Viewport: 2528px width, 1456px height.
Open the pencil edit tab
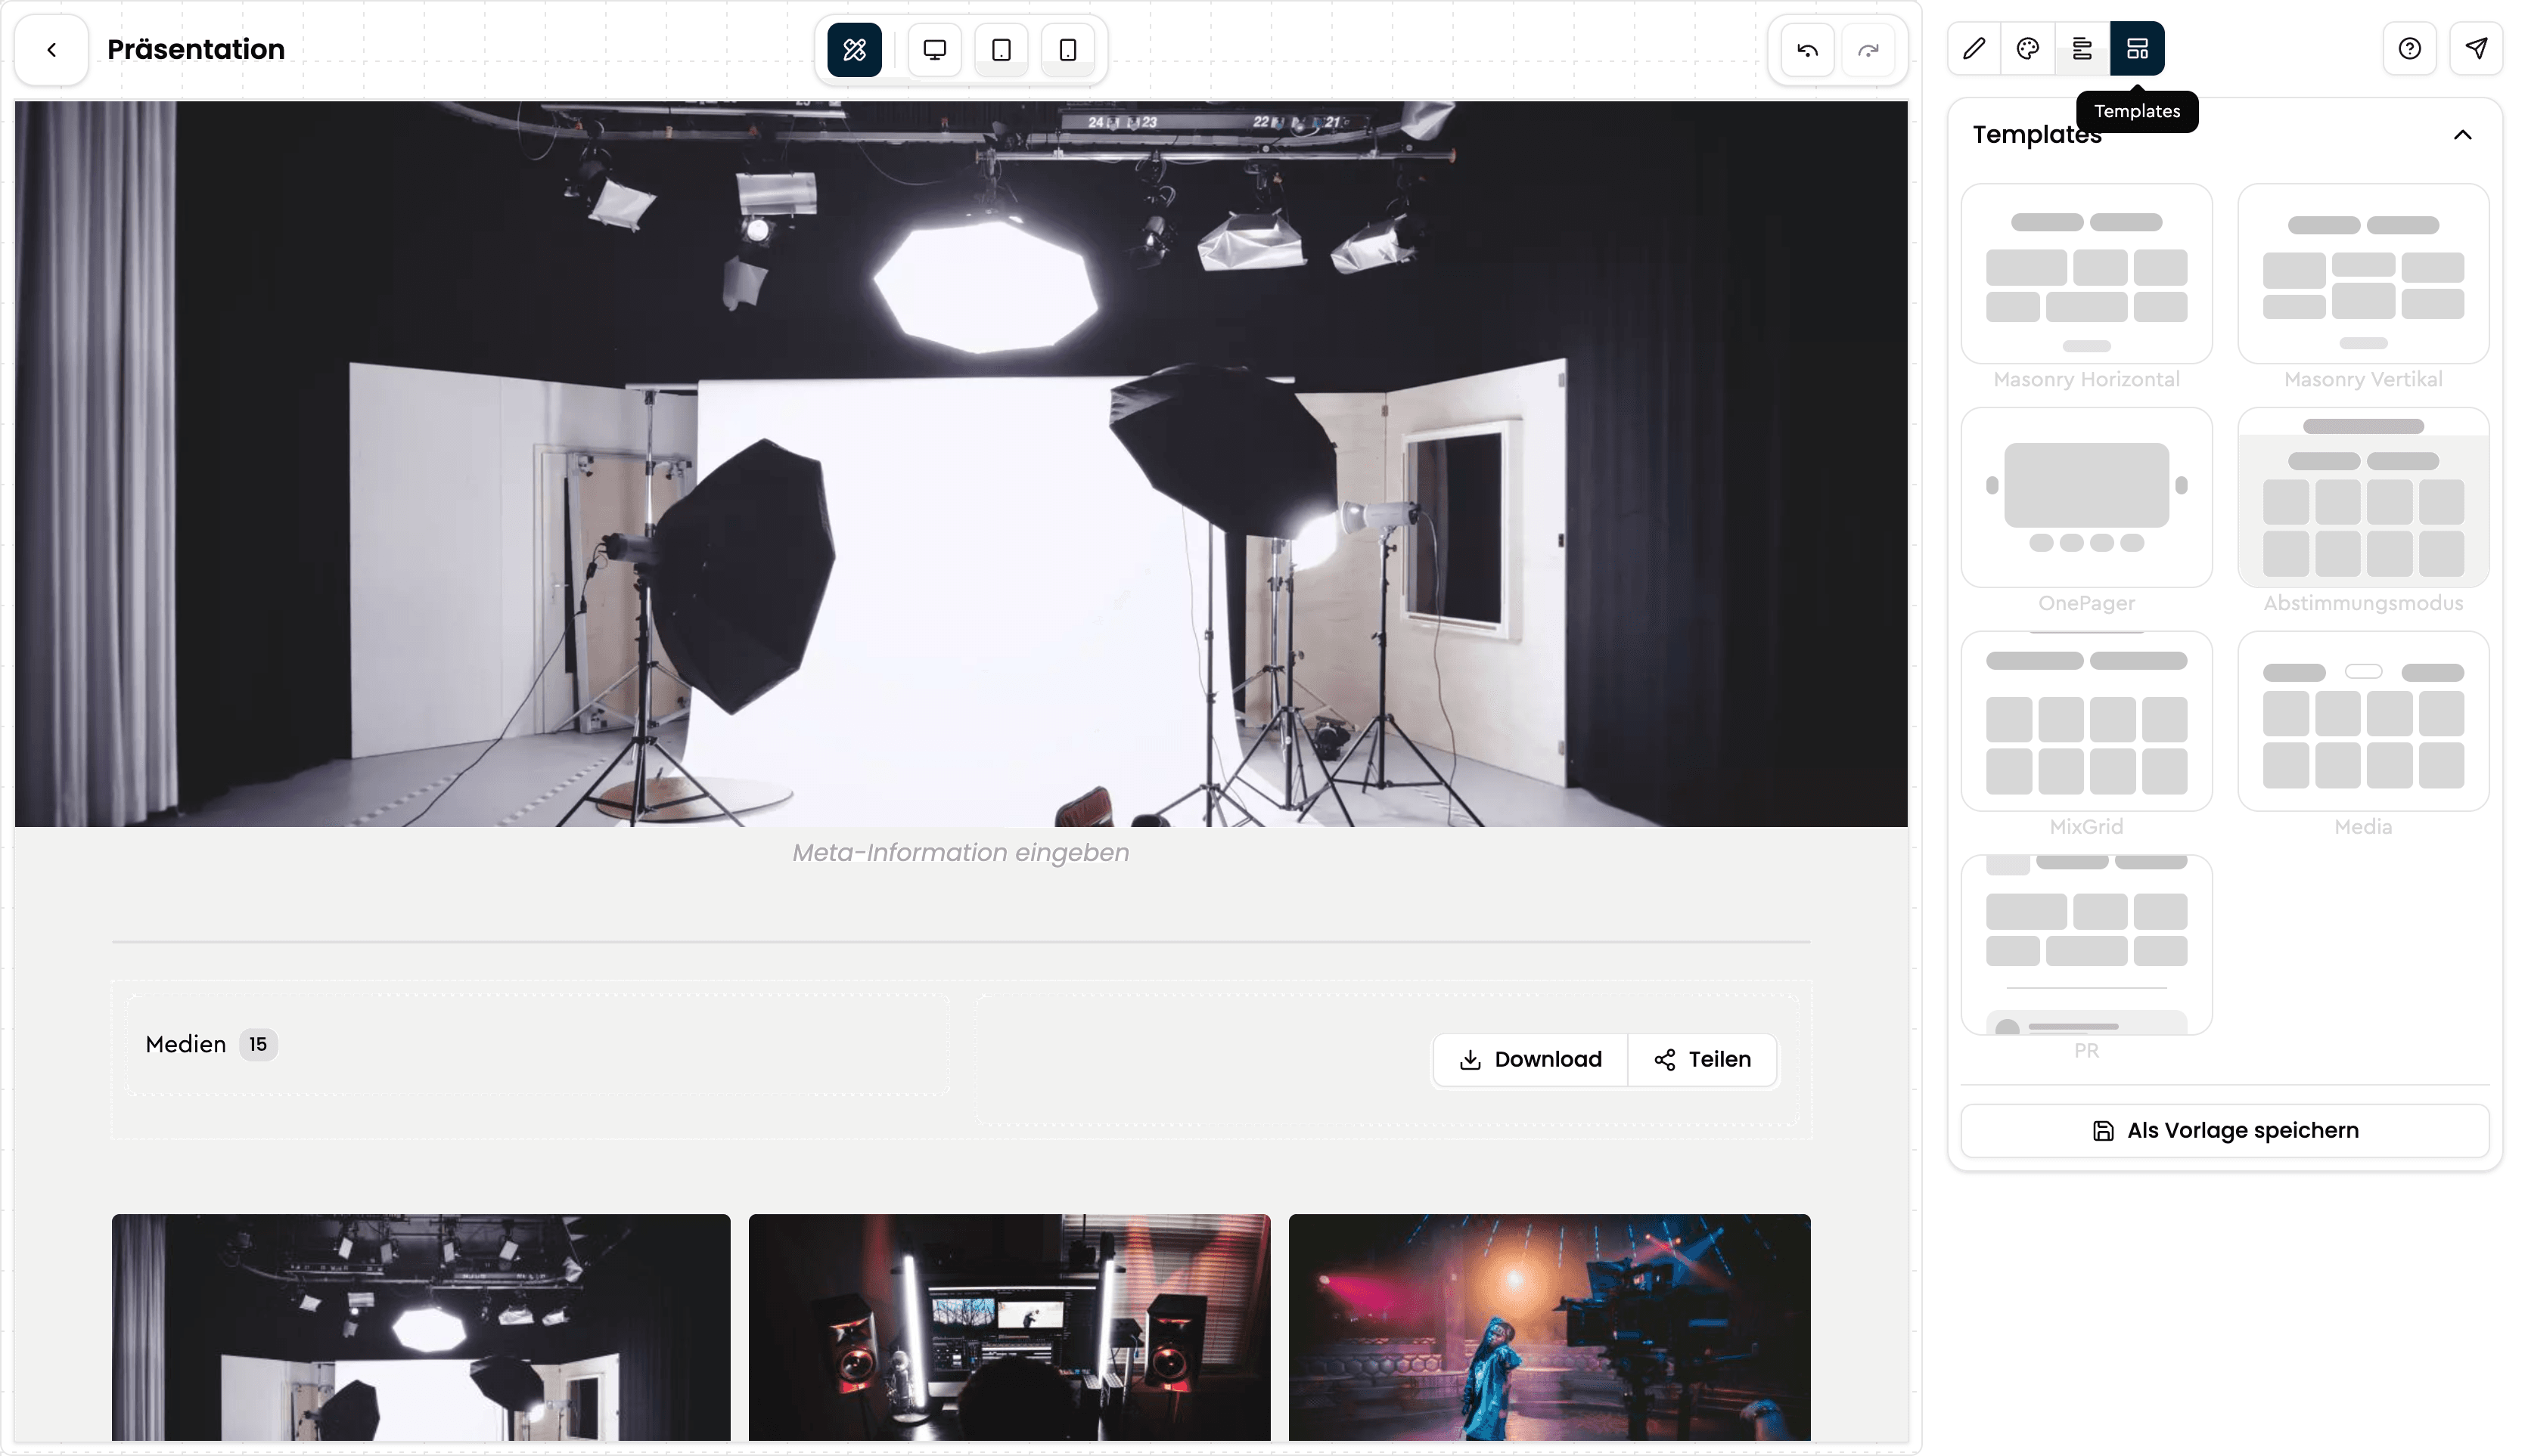[1974, 48]
